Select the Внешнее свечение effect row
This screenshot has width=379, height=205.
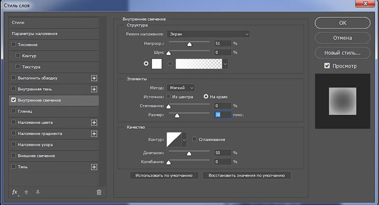(x=54, y=156)
